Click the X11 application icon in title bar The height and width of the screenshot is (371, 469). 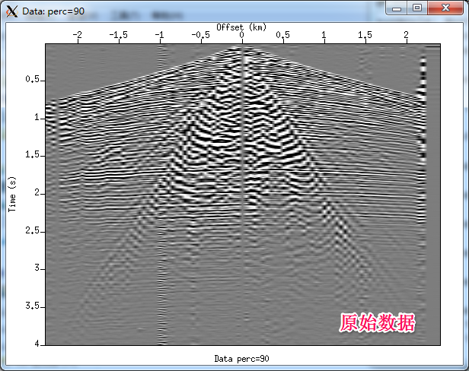pos(11,11)
